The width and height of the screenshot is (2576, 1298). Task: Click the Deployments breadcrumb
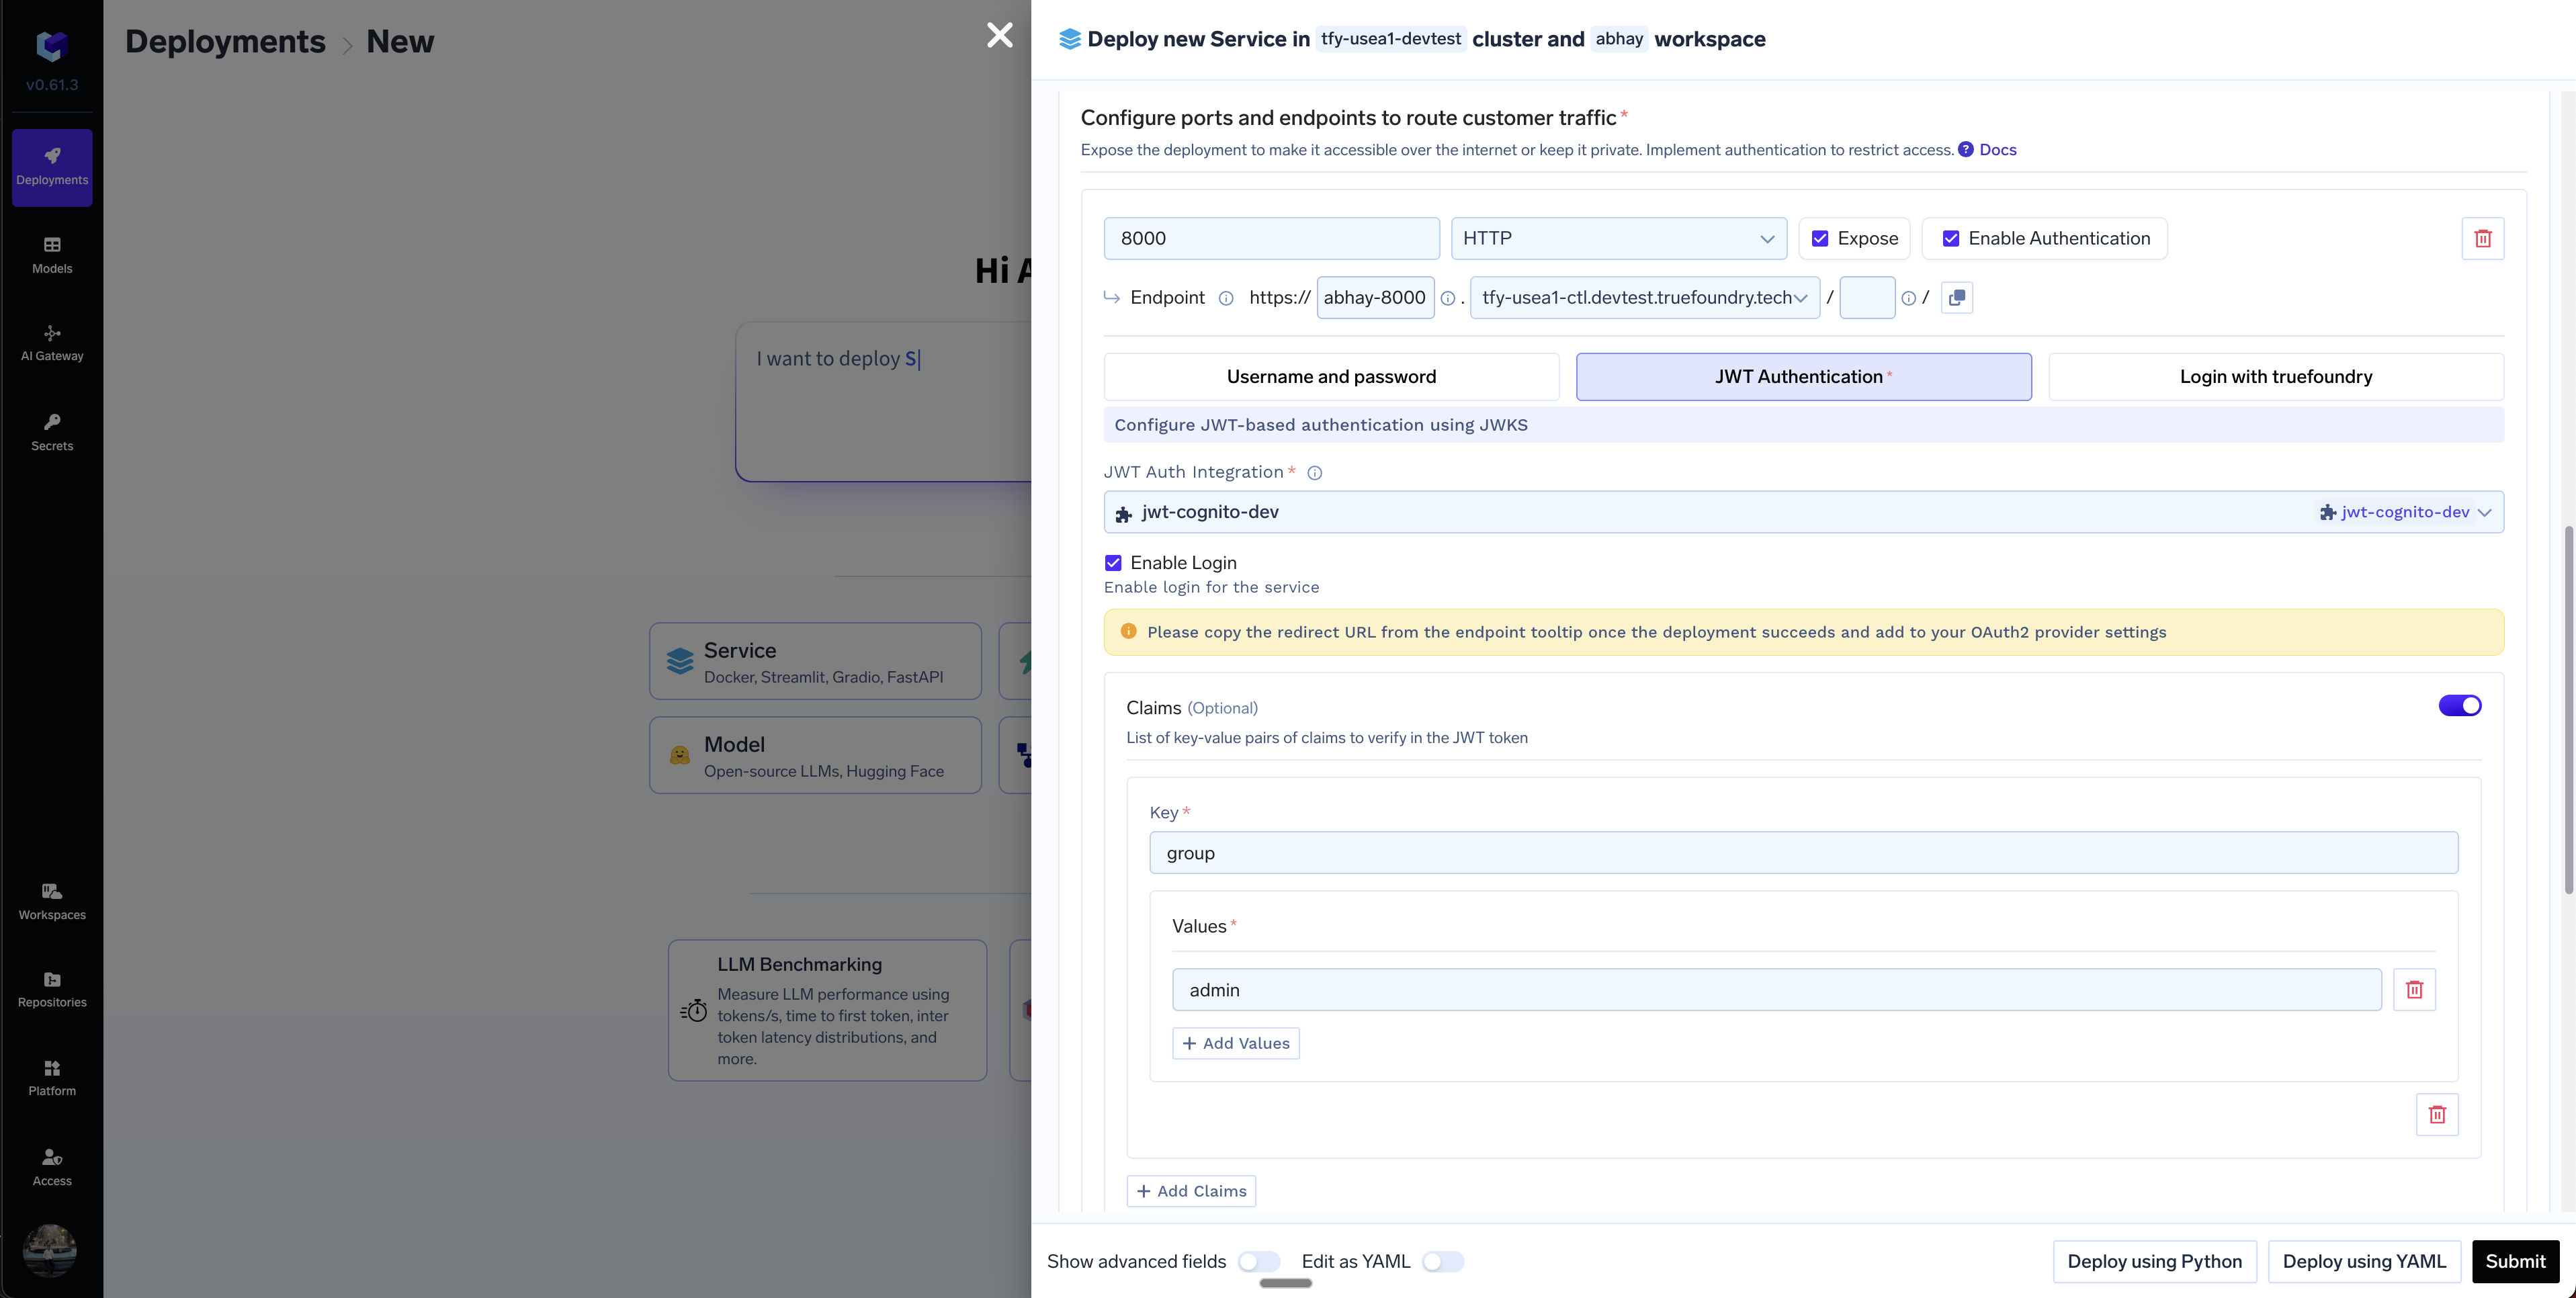[x=225, y=41]
